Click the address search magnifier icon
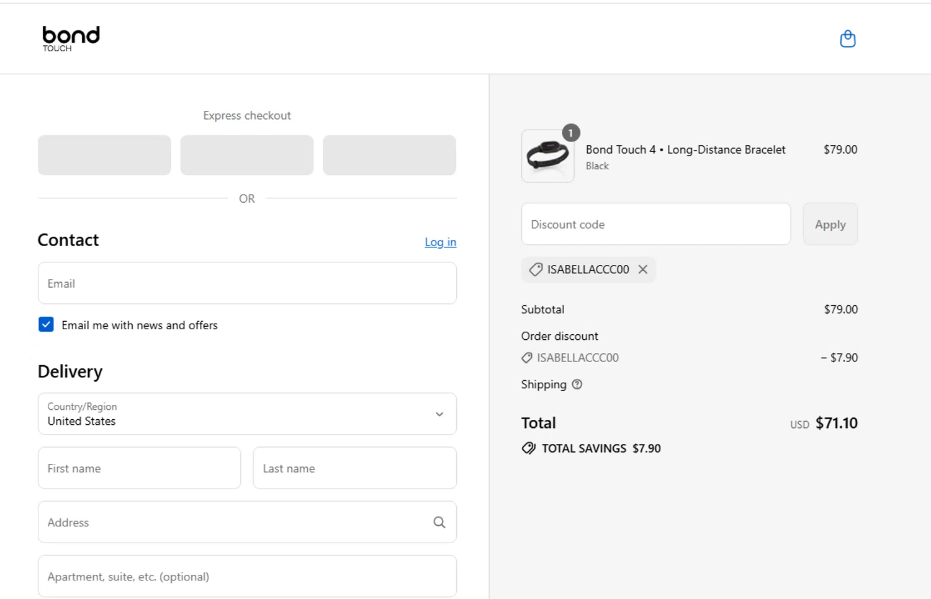 coord(439,522)
